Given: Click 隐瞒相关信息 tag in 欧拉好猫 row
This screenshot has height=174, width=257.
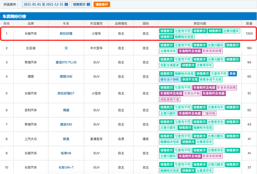Looking at the screenshot, I should (184, 37).
